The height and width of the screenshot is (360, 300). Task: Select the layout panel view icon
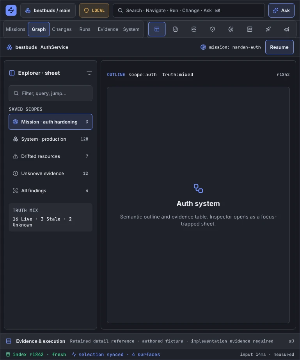coord(157,29)
